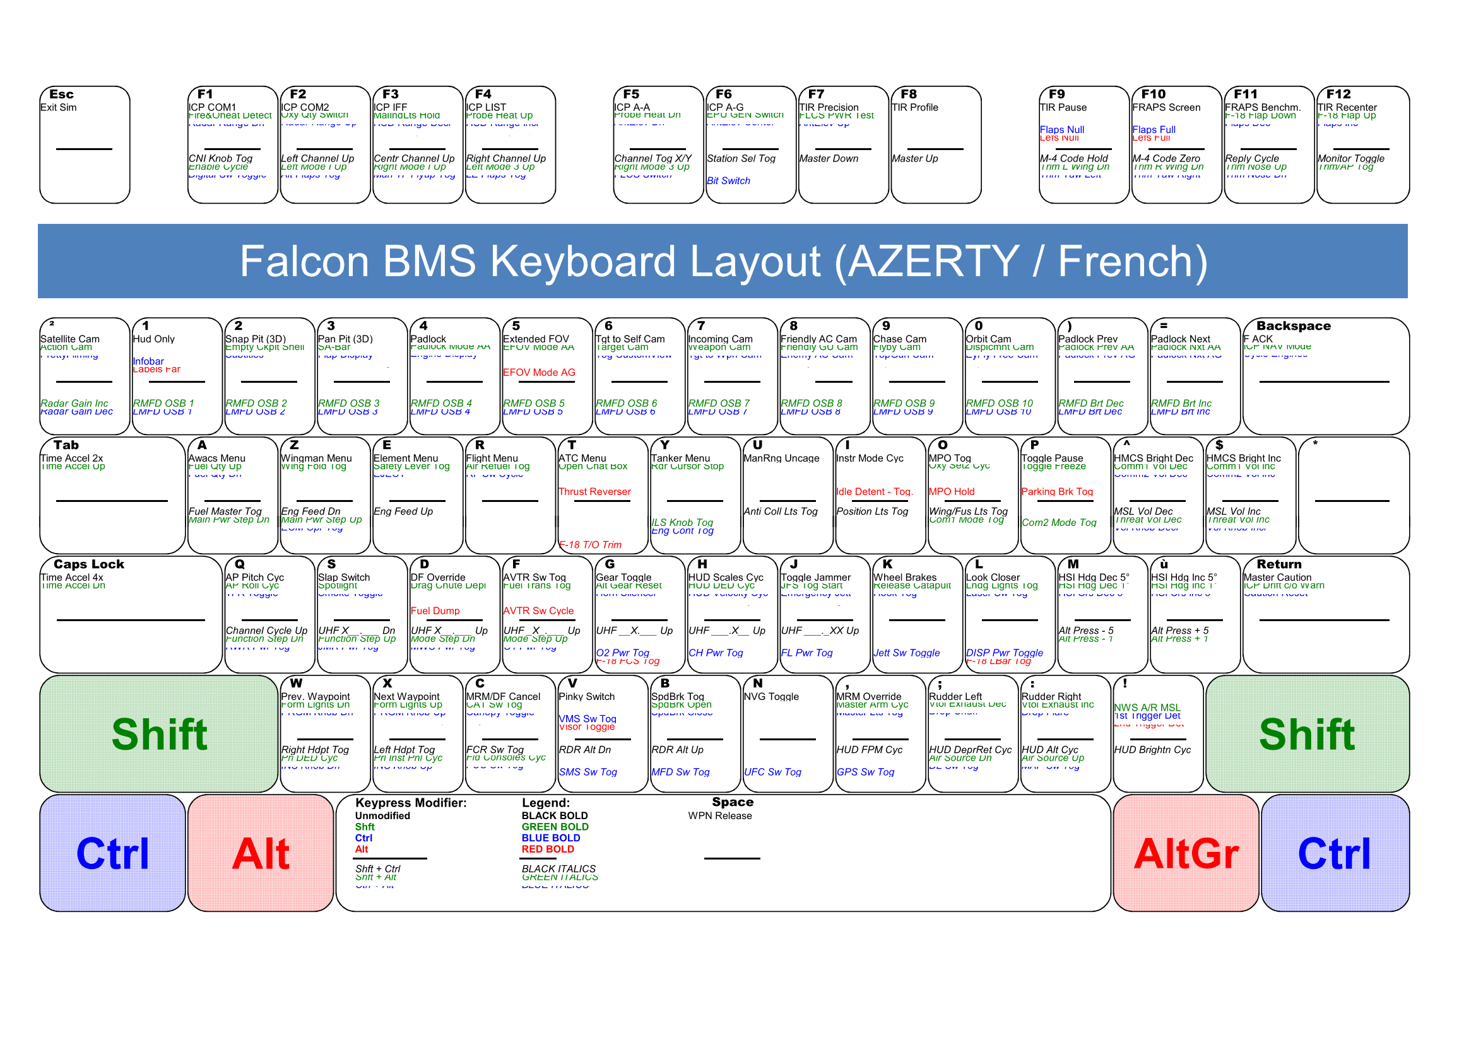The width and height of the screenshot is (1476, 1043).
Task: Click the F8 TIR Profile key
Action: point(935,145)
